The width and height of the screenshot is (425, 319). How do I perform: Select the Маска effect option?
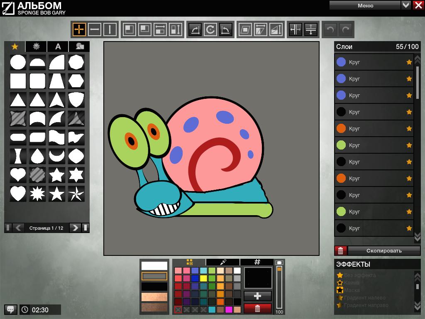[352, 290]
